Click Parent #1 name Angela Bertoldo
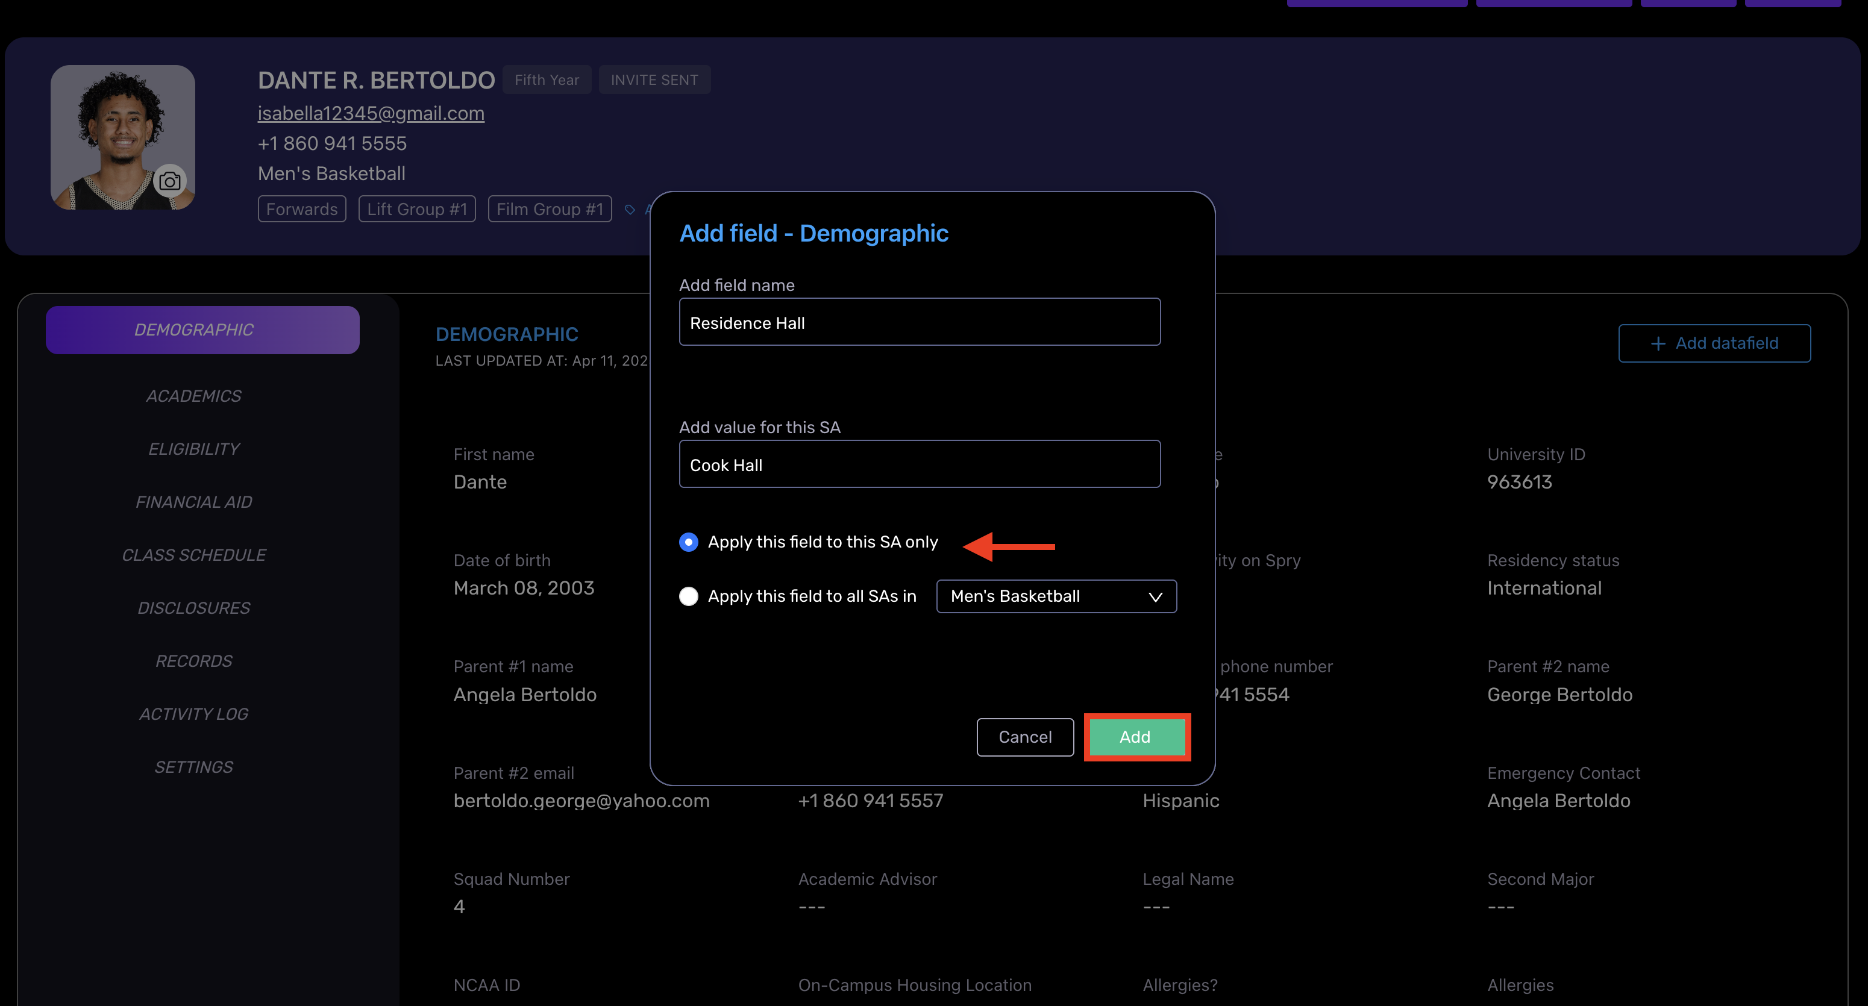The height and width of the screenshot is (1006, 1868). pos(524,695)
